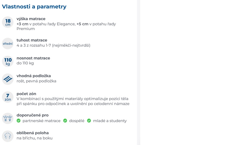249x145 pixels.
Task: Click the 18 cm mattress height icon
Action: pyautogui.click(x=8, y=22)
